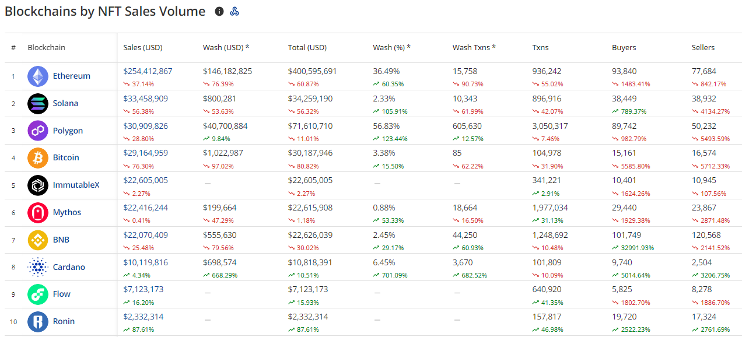This screenshot has width=742, height=337.
Task: Select Mythos wash value $199,664
Action: pos(220,208)
